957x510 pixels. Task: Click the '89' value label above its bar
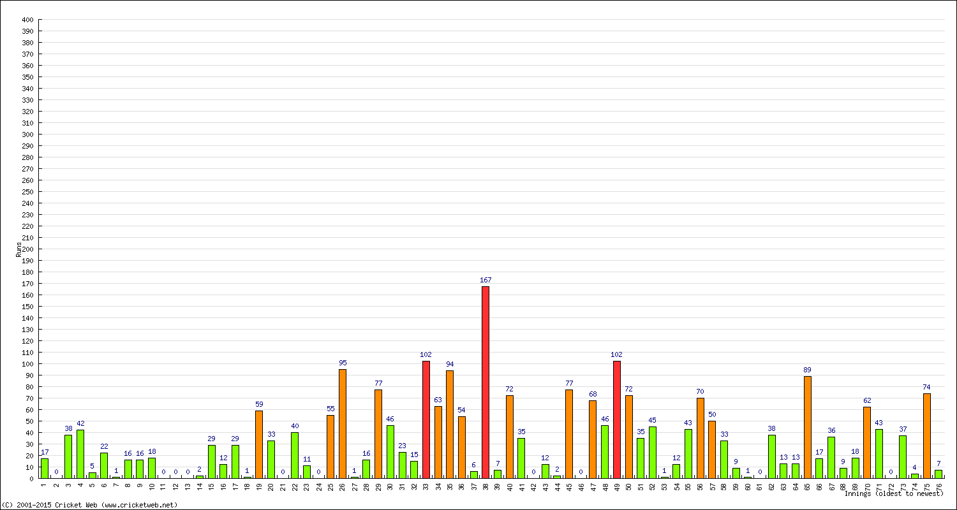[808, 370]
